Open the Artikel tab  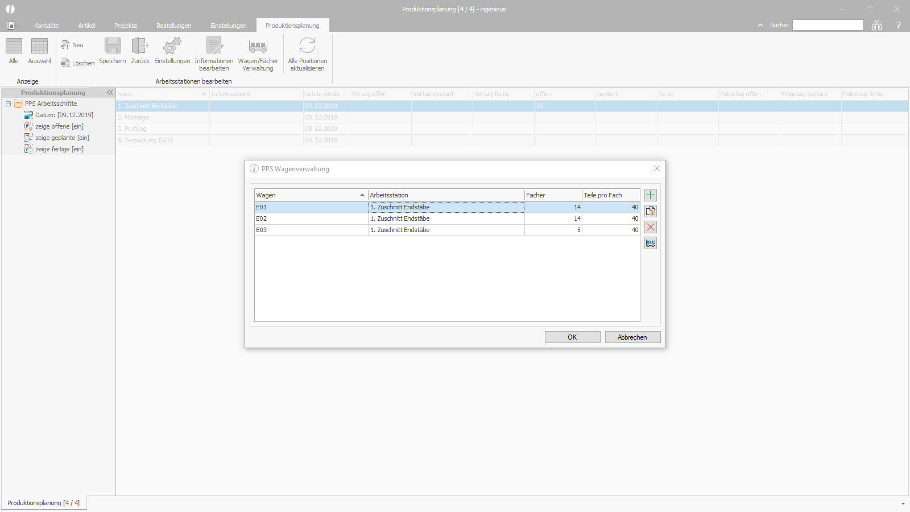click(x=86, y=26)
